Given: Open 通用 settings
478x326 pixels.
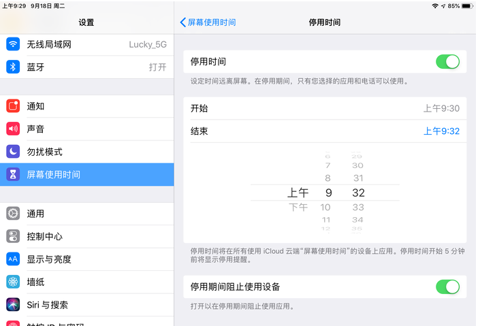Looking at the screenshot, I should pyautogui.click(x=87, y=214).
